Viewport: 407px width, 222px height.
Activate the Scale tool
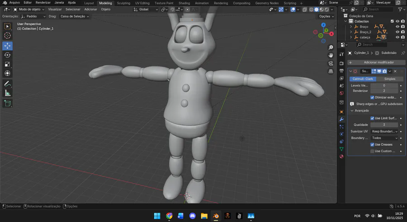point(7,64)
